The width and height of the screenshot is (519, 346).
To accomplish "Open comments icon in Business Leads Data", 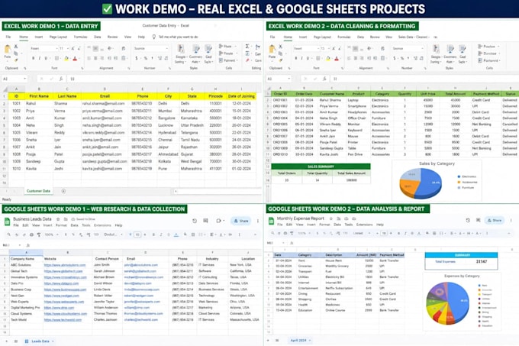I will pos(205,221).
